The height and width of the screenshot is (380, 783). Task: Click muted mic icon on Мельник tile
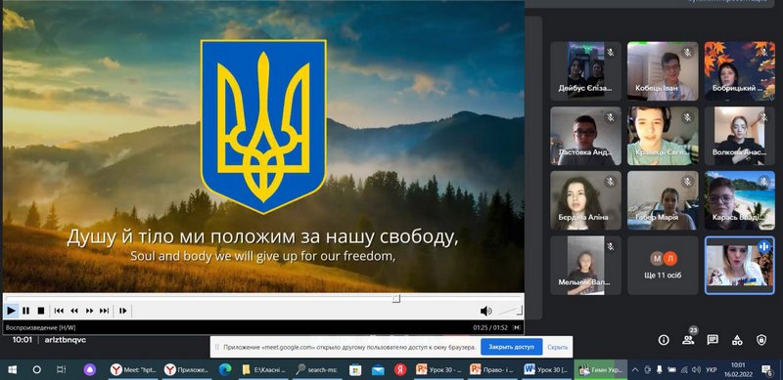pyautogui.click(x=610, y=246)
